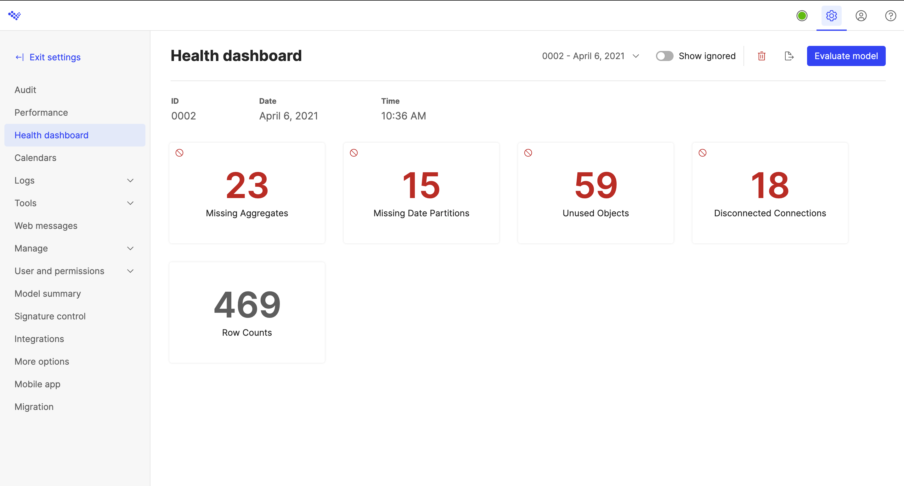Viewport: 904px width, 486px height.
Task: Open the user account icon
Action: pos(862,16)
